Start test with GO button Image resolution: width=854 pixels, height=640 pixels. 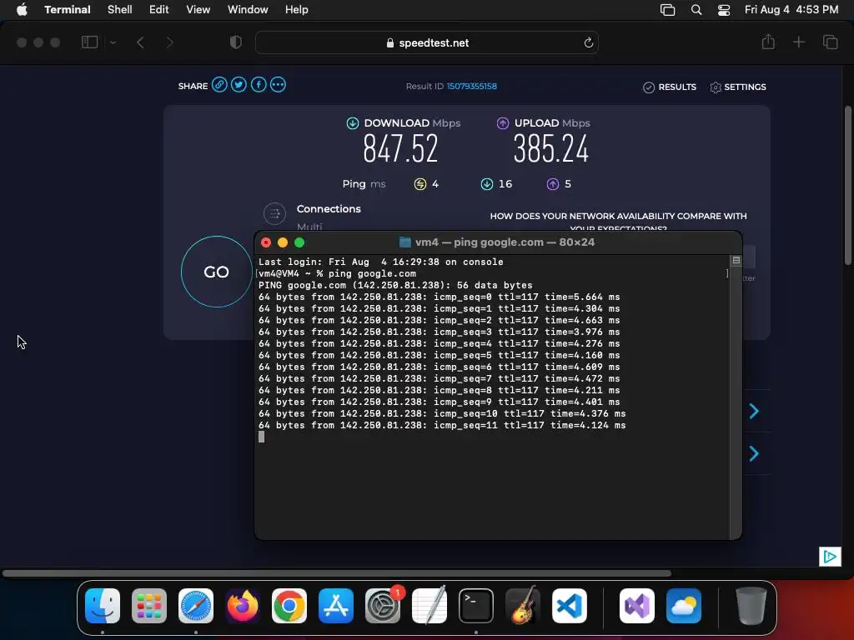[216, 272]
